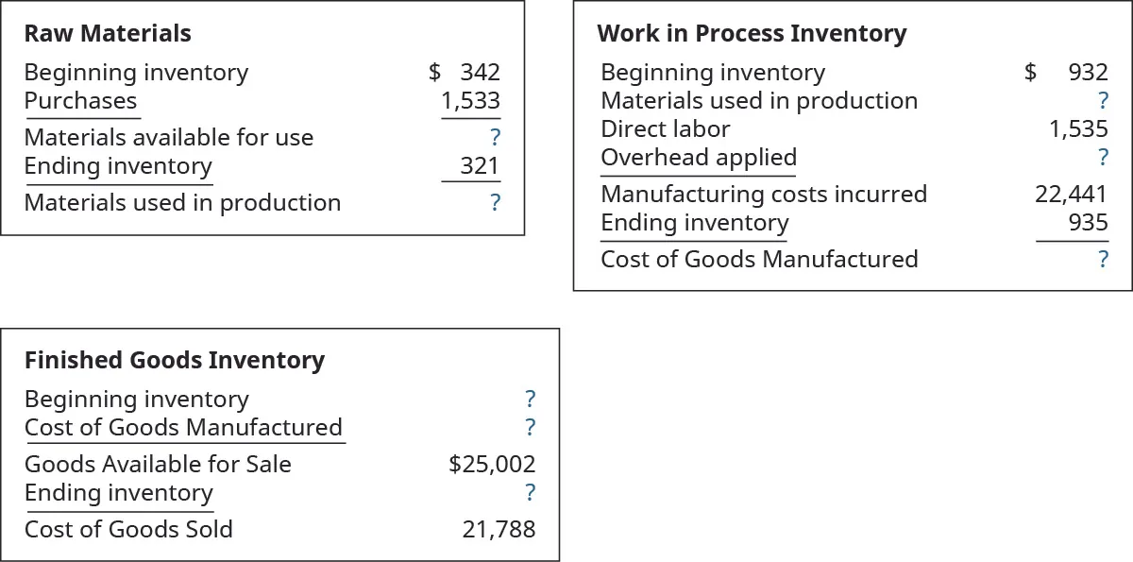
Task: Click the Raw Materials ending inventory value 321
Action: [x=479, y=166]
